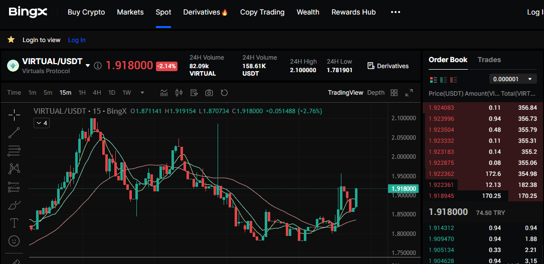Select ask price 1.918945

pyautogui.click(x=441, y=196)
